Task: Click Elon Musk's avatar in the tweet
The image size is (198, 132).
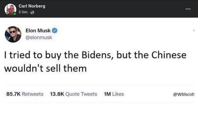Action: (13, 34)
